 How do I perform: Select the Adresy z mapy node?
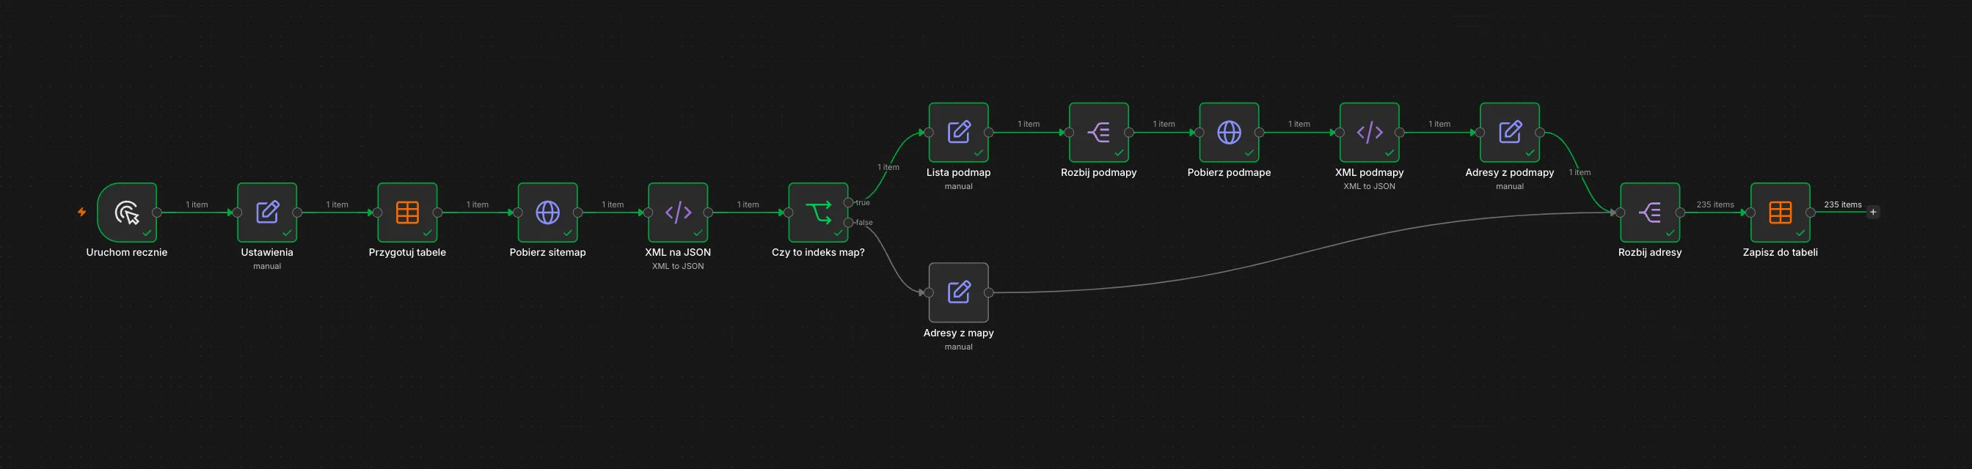tap(958, 292)
